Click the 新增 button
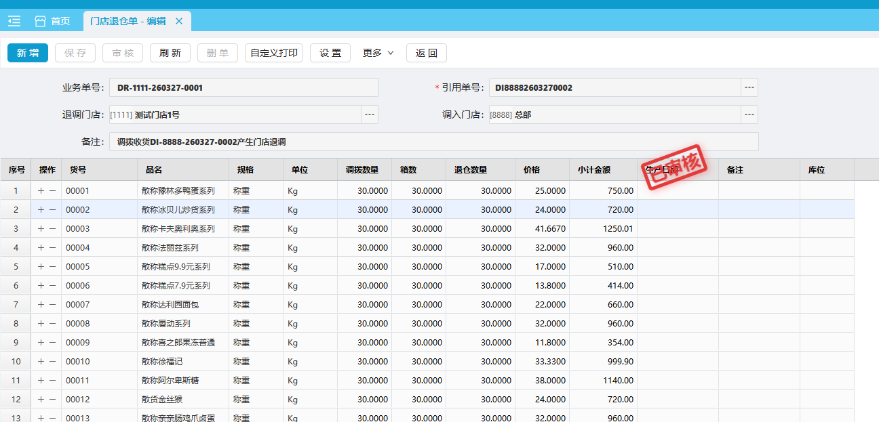The width and height of the screenshot is (879, 422). pos(28,53)
